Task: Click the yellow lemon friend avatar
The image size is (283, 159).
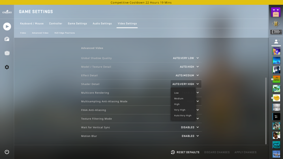Action: coord(276,98)
